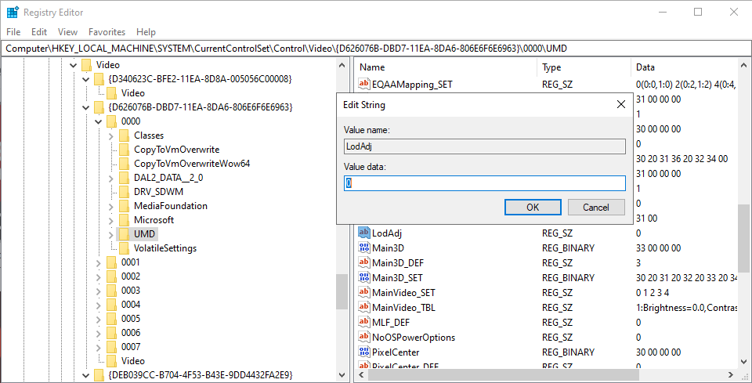752x383 pixels.
Task: Click the folder icon of the UMD key
Action: pos(124,234)
